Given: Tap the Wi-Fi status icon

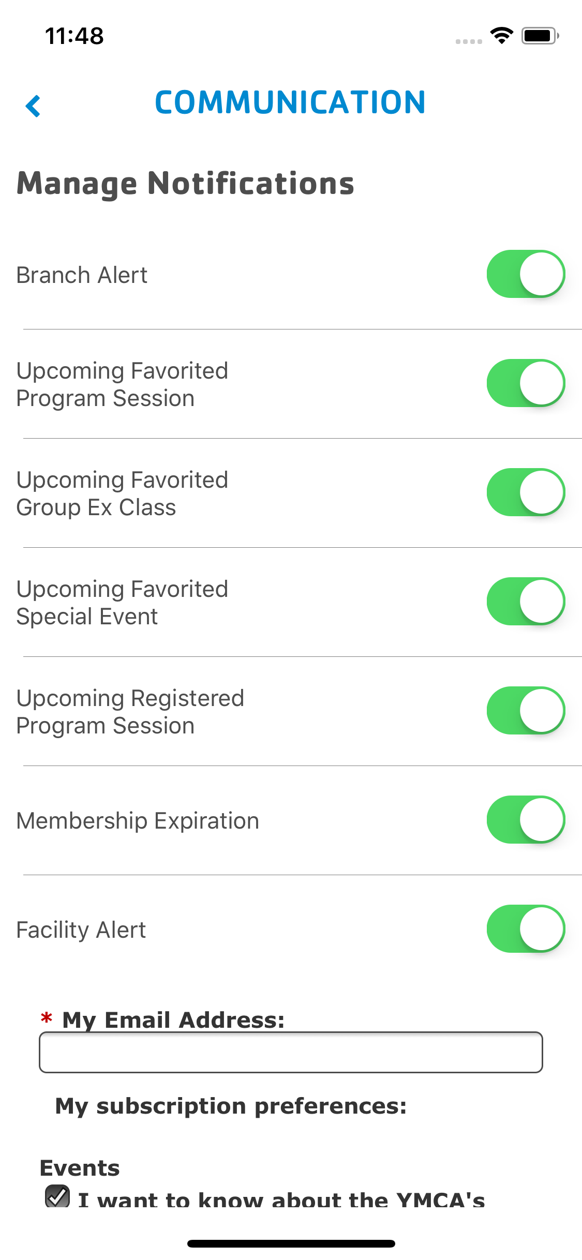Looking at the screenshot, I should pos(501,36).
